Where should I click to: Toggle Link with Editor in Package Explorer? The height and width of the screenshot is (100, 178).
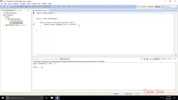[21, 10]
